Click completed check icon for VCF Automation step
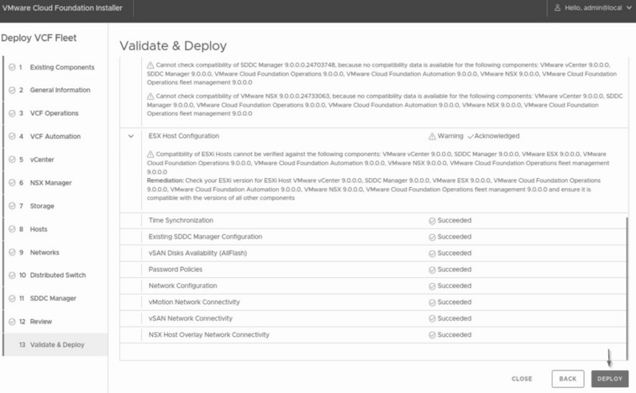The image size is (636, 393). [12, 136]
